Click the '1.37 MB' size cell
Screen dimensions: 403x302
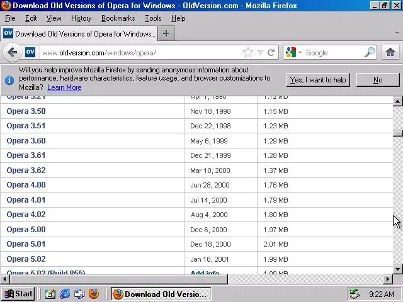(276, 171)
